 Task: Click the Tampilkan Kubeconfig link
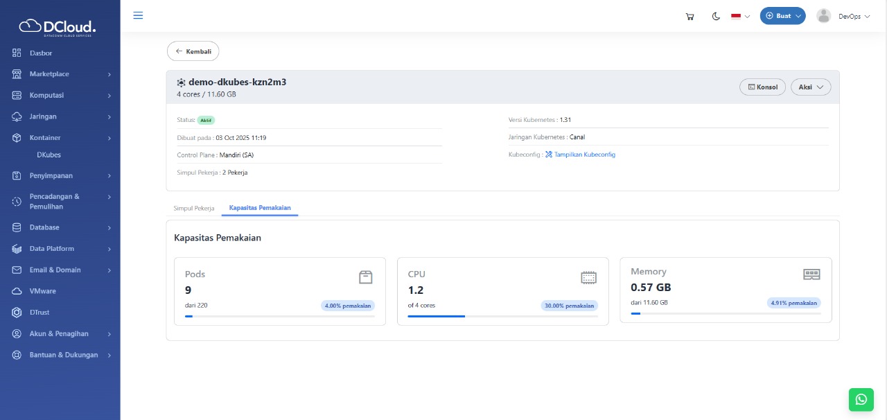584,155
